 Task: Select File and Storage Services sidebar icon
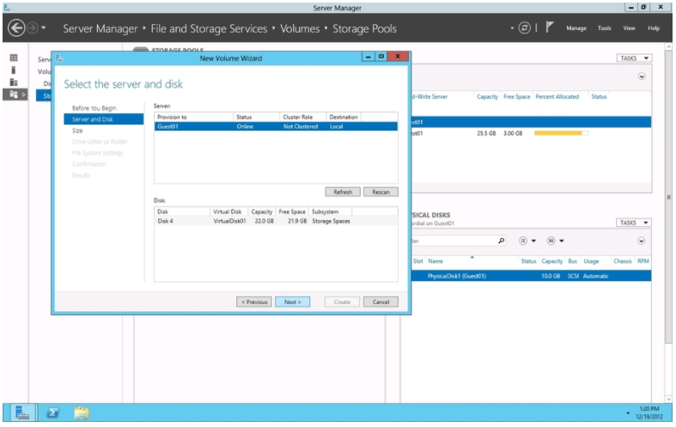(x=14, y=95)
